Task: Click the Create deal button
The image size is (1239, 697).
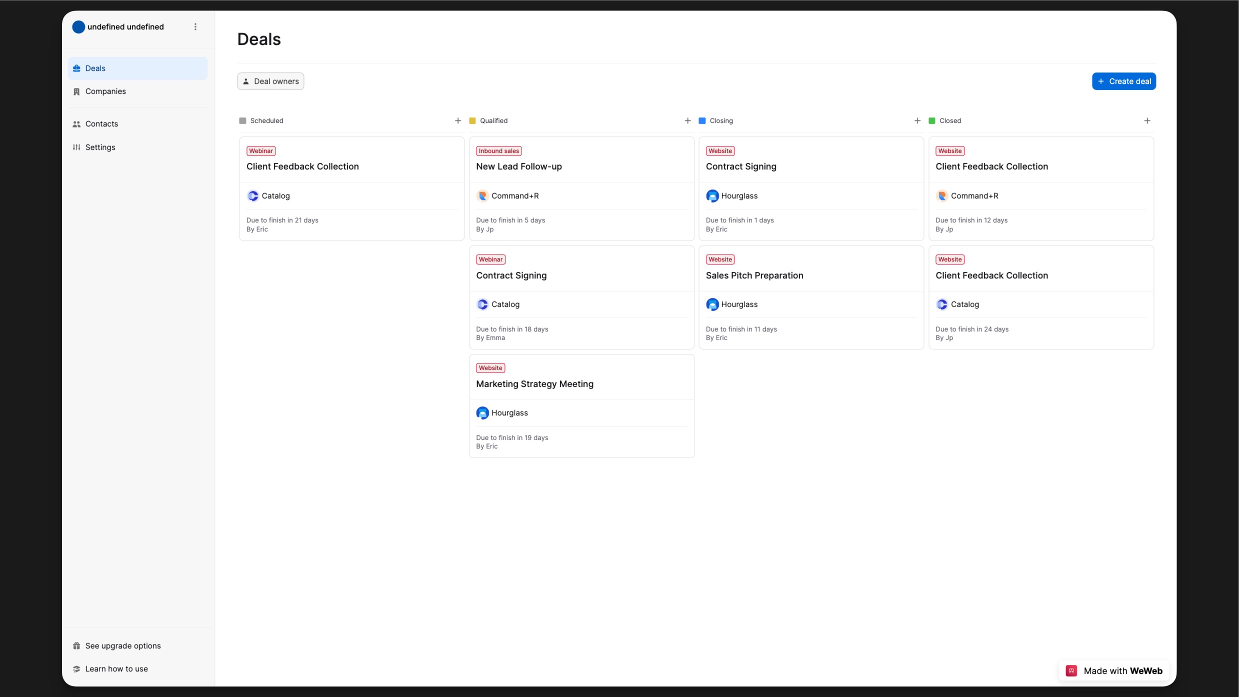Action: point(1123,81)
